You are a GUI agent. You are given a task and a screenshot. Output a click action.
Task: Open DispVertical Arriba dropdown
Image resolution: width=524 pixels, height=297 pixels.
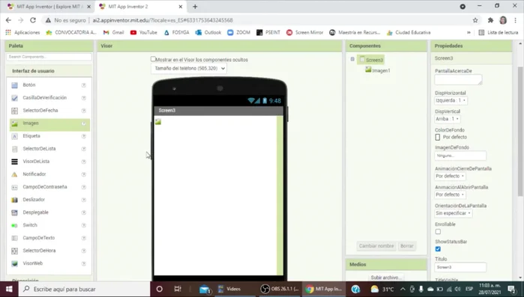(448, 119)
